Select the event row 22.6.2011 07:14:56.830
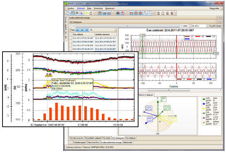Image resolution: width=226 pixels, height=153 pixels. (93, 45)
